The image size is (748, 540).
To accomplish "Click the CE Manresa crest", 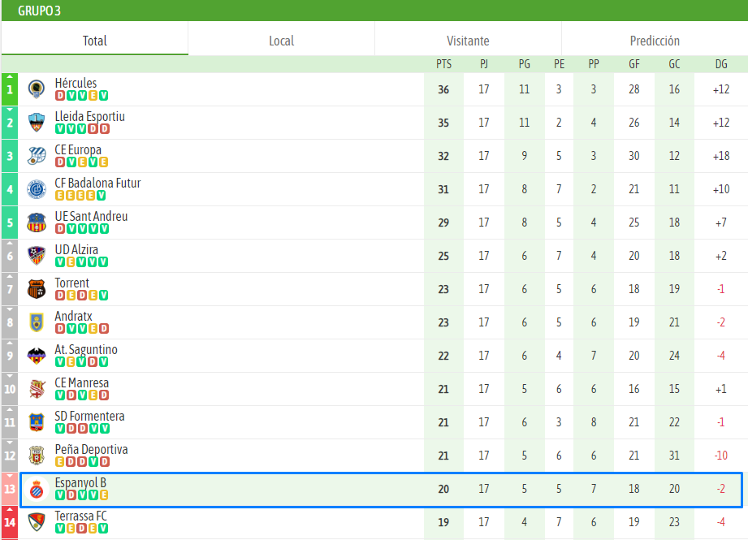I will [36, 388].
